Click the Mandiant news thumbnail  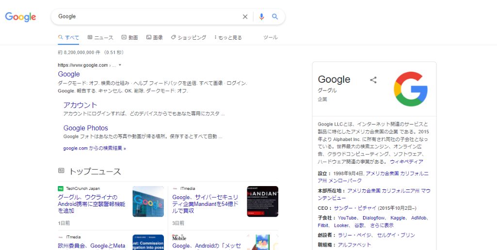[262, 202]
